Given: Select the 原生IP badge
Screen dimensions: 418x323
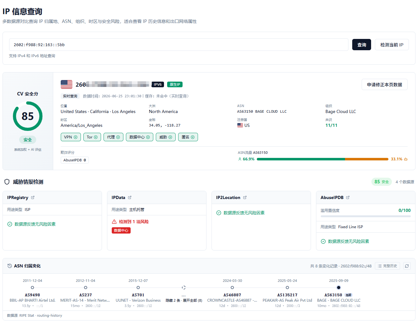Looking at the screenshot, I should [x=175, y=84].
